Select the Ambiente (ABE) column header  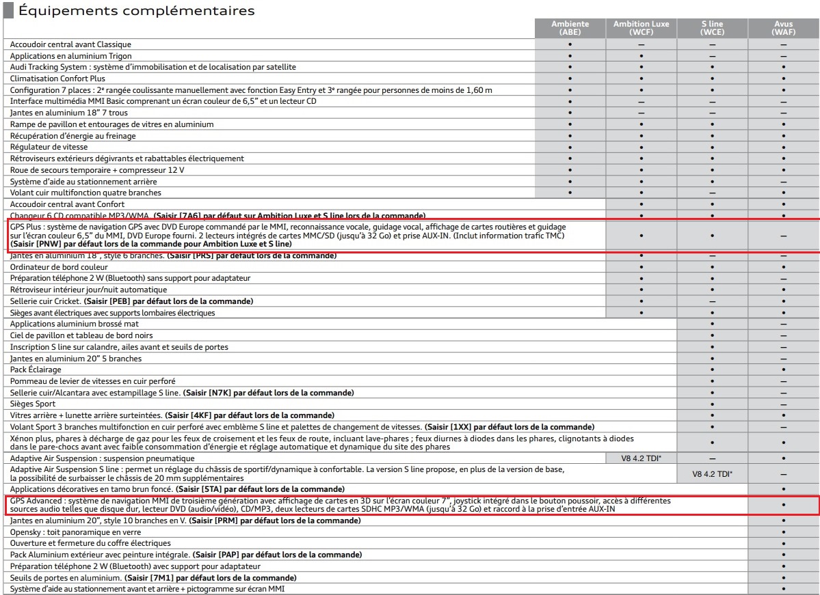coord(569,29)
